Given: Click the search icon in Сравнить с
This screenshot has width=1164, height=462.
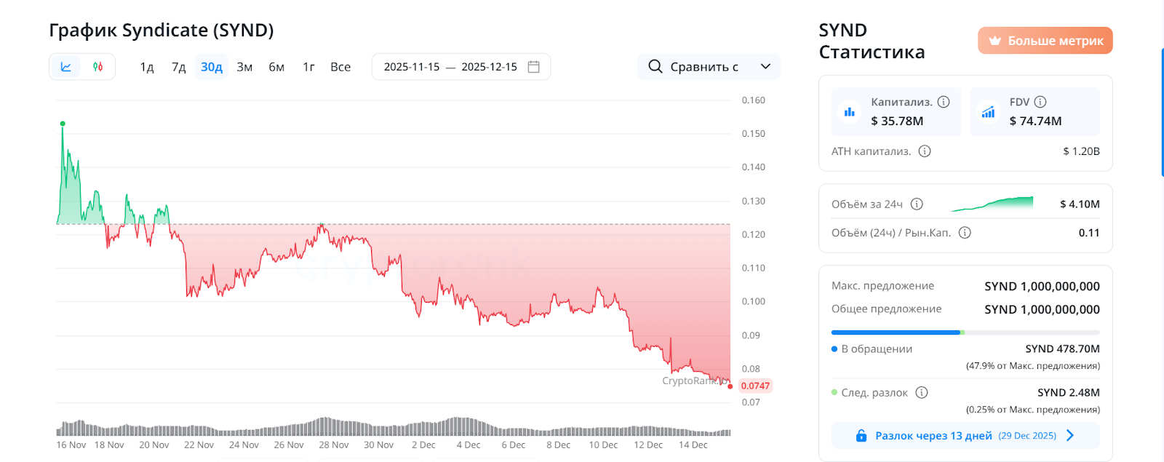Looking at the screenshot, I should point(655,67).
